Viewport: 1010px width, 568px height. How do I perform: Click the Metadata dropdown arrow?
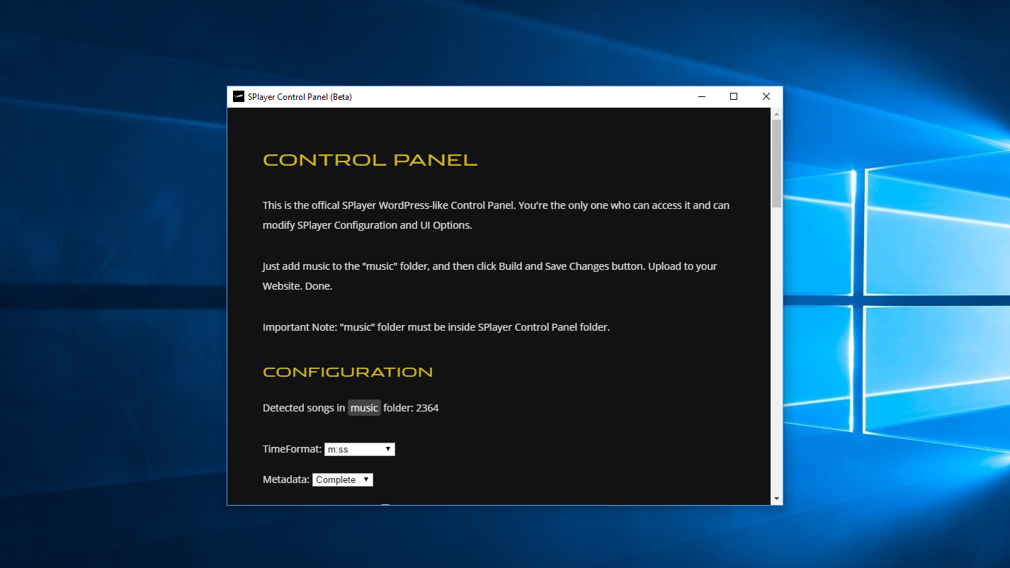367,479
